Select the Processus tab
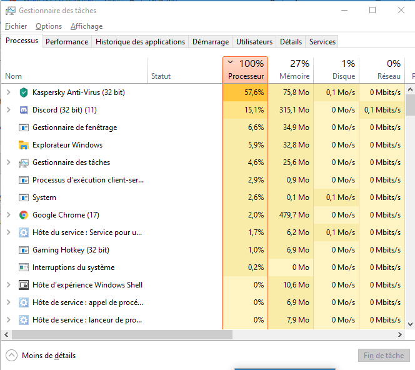415x370 pixels. [22, 41]
